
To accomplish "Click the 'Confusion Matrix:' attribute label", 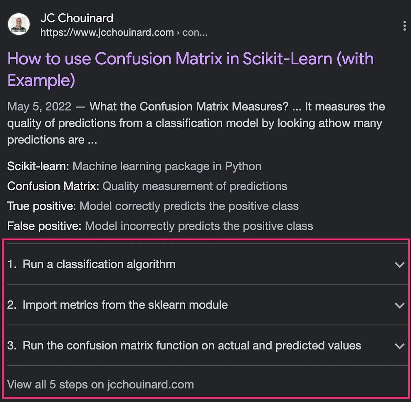I will tap(53, 186).
